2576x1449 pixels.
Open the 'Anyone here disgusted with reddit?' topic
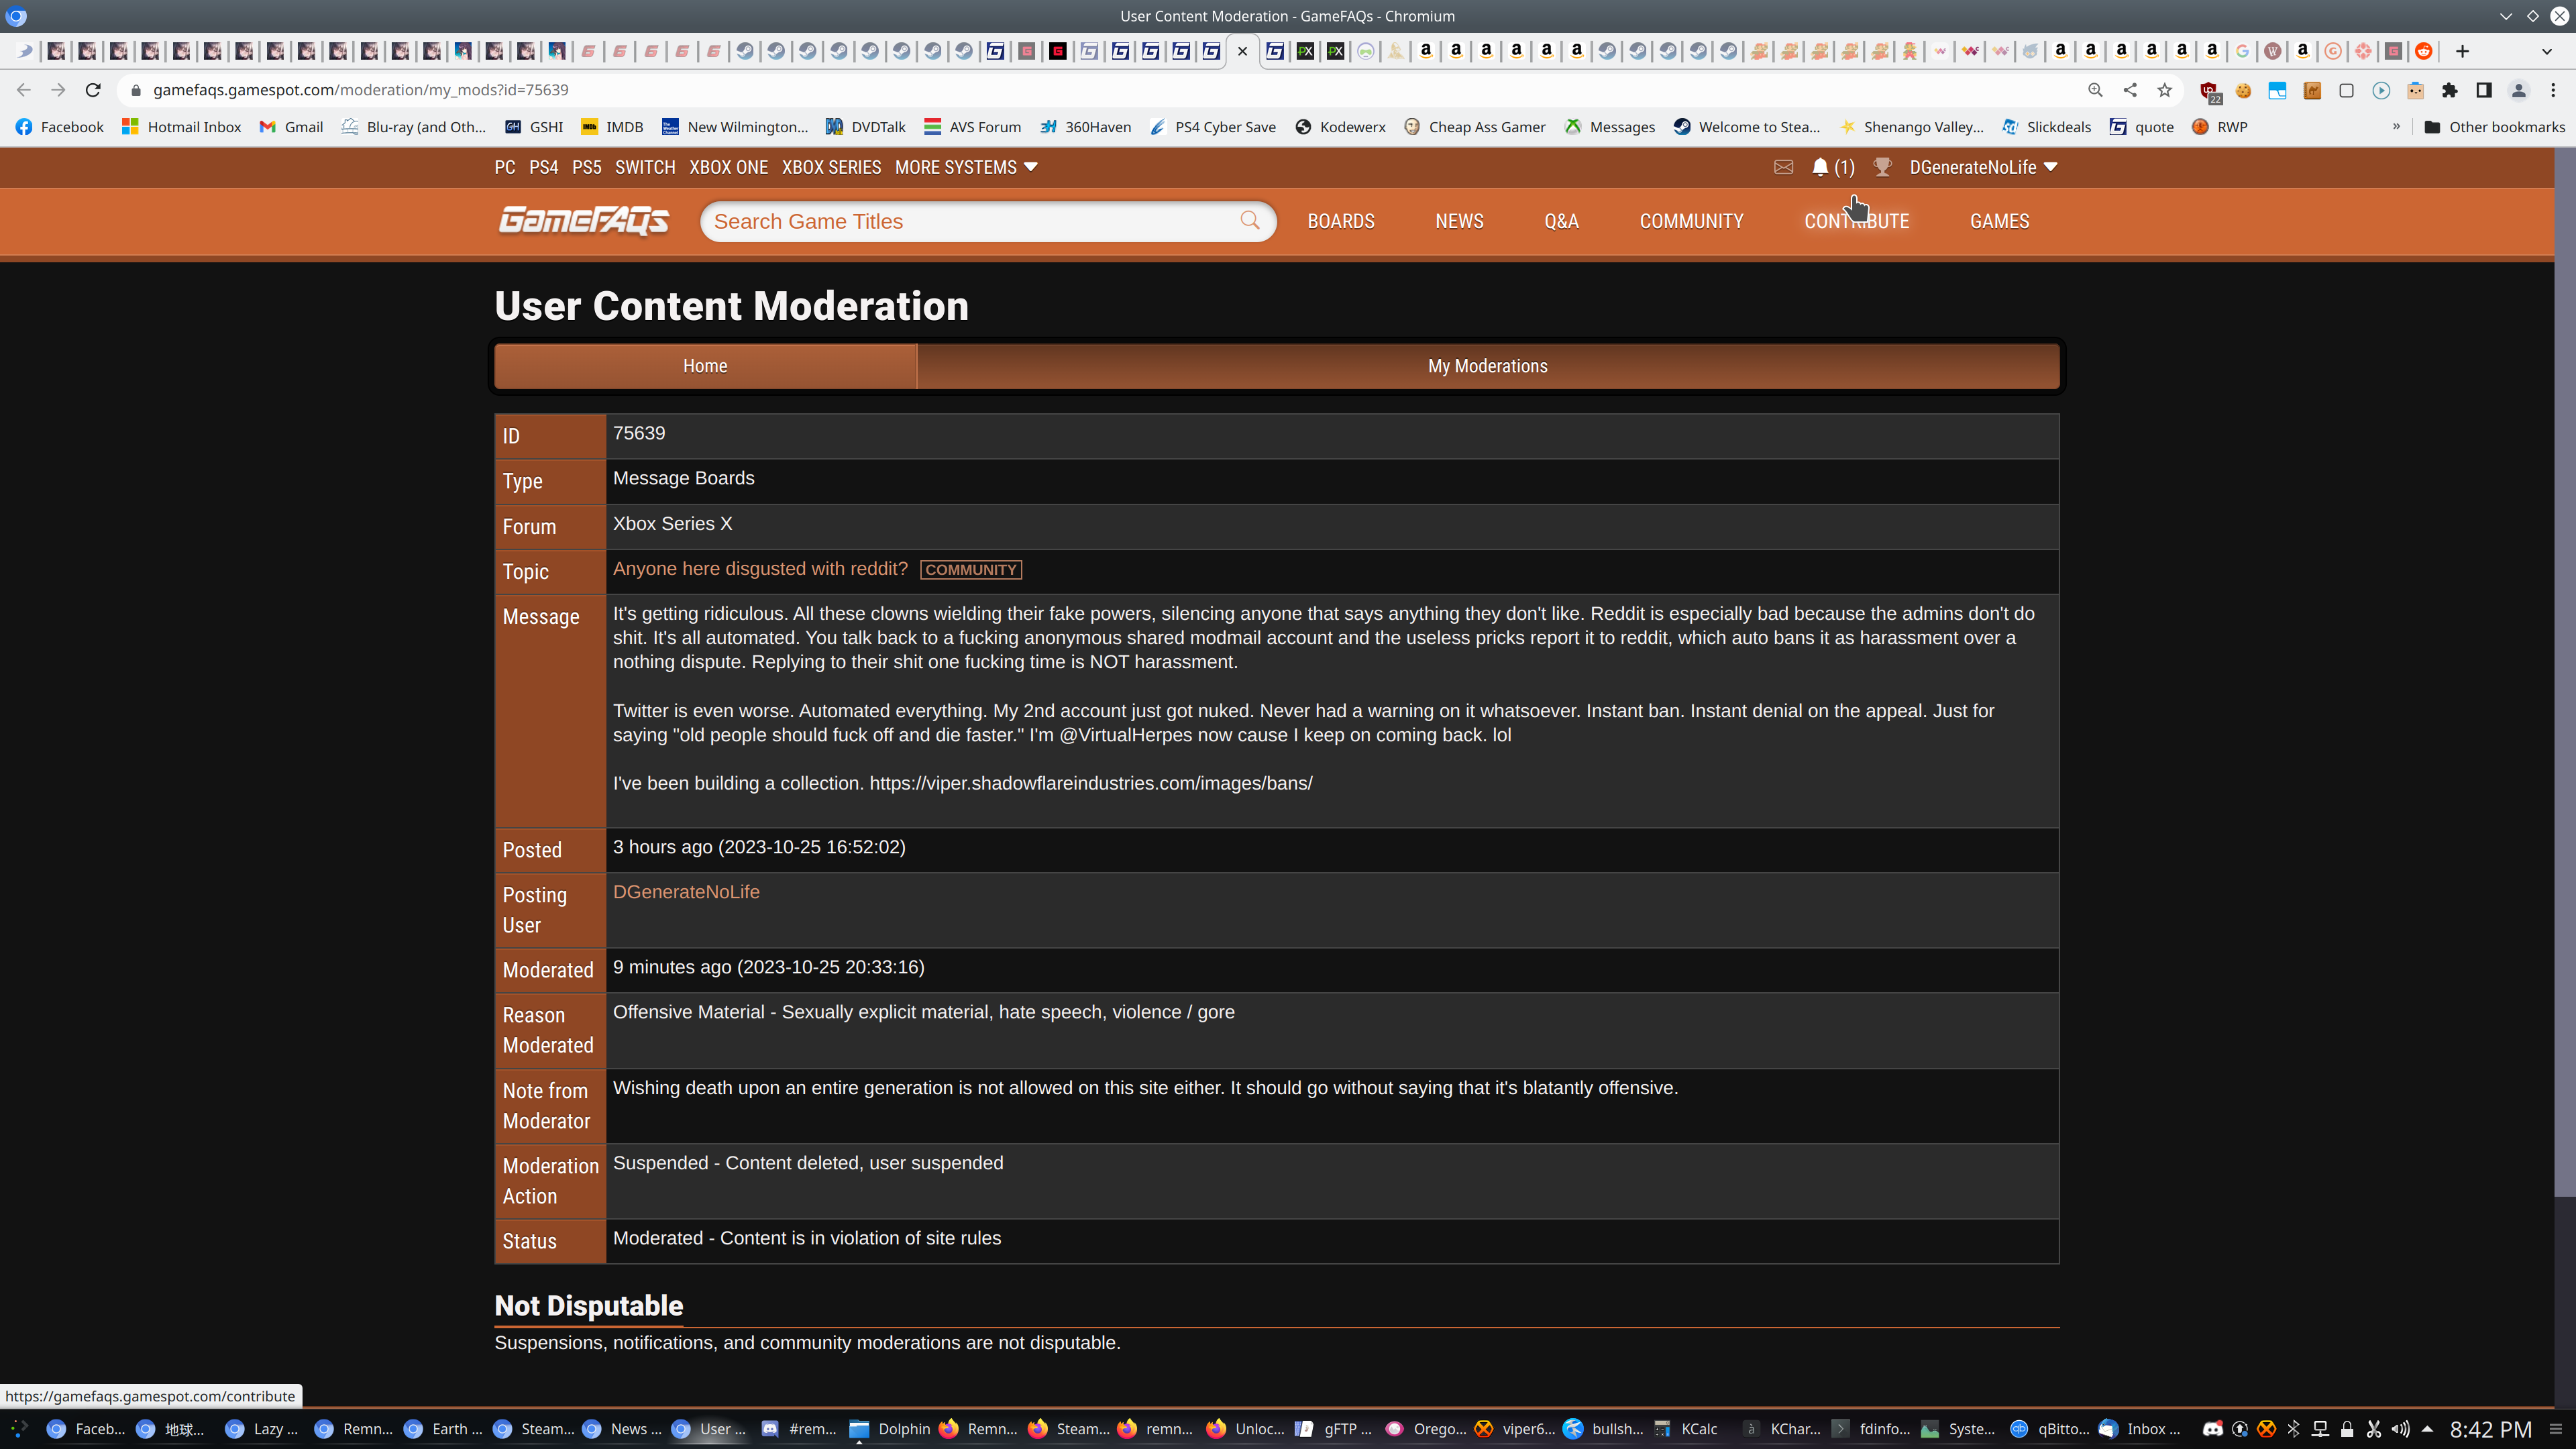coord(760,569)
